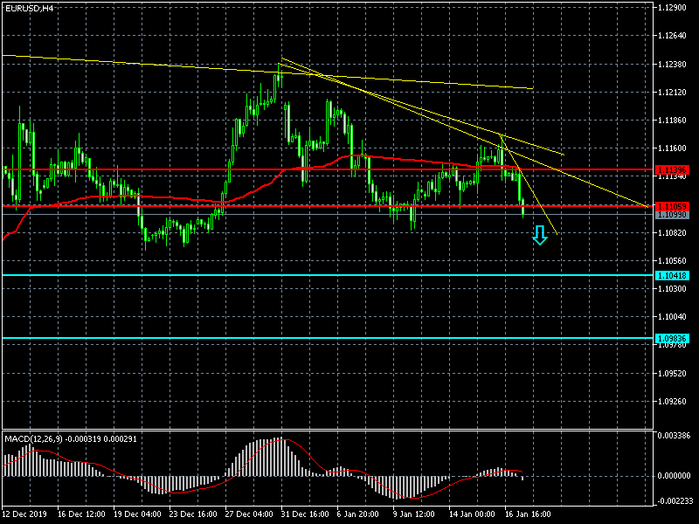Screen dimensions: 699x524
Task: Click the 1.10560 price axis label
Action: [x=672, y=260]
